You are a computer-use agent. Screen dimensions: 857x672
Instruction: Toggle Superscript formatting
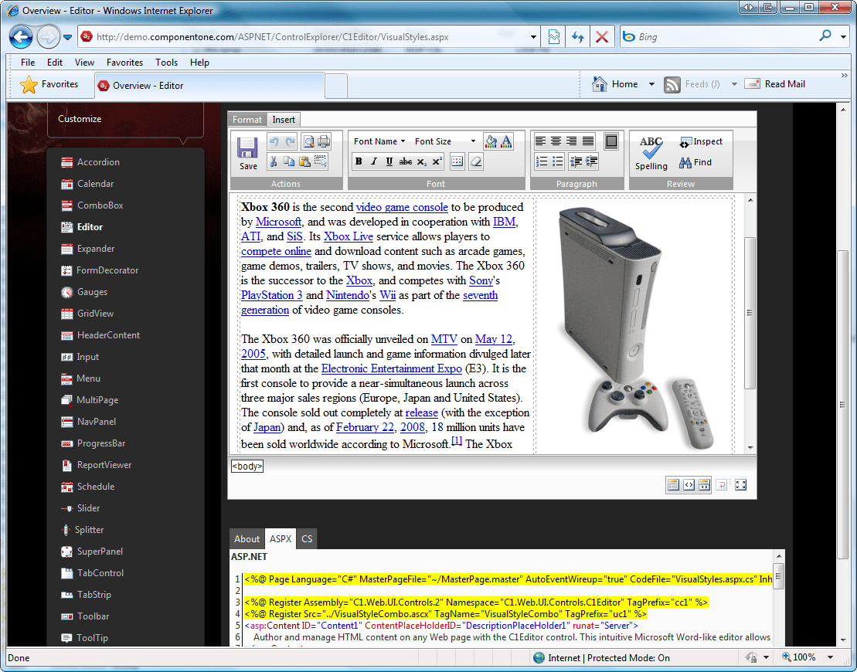click(x=437, y=161)
